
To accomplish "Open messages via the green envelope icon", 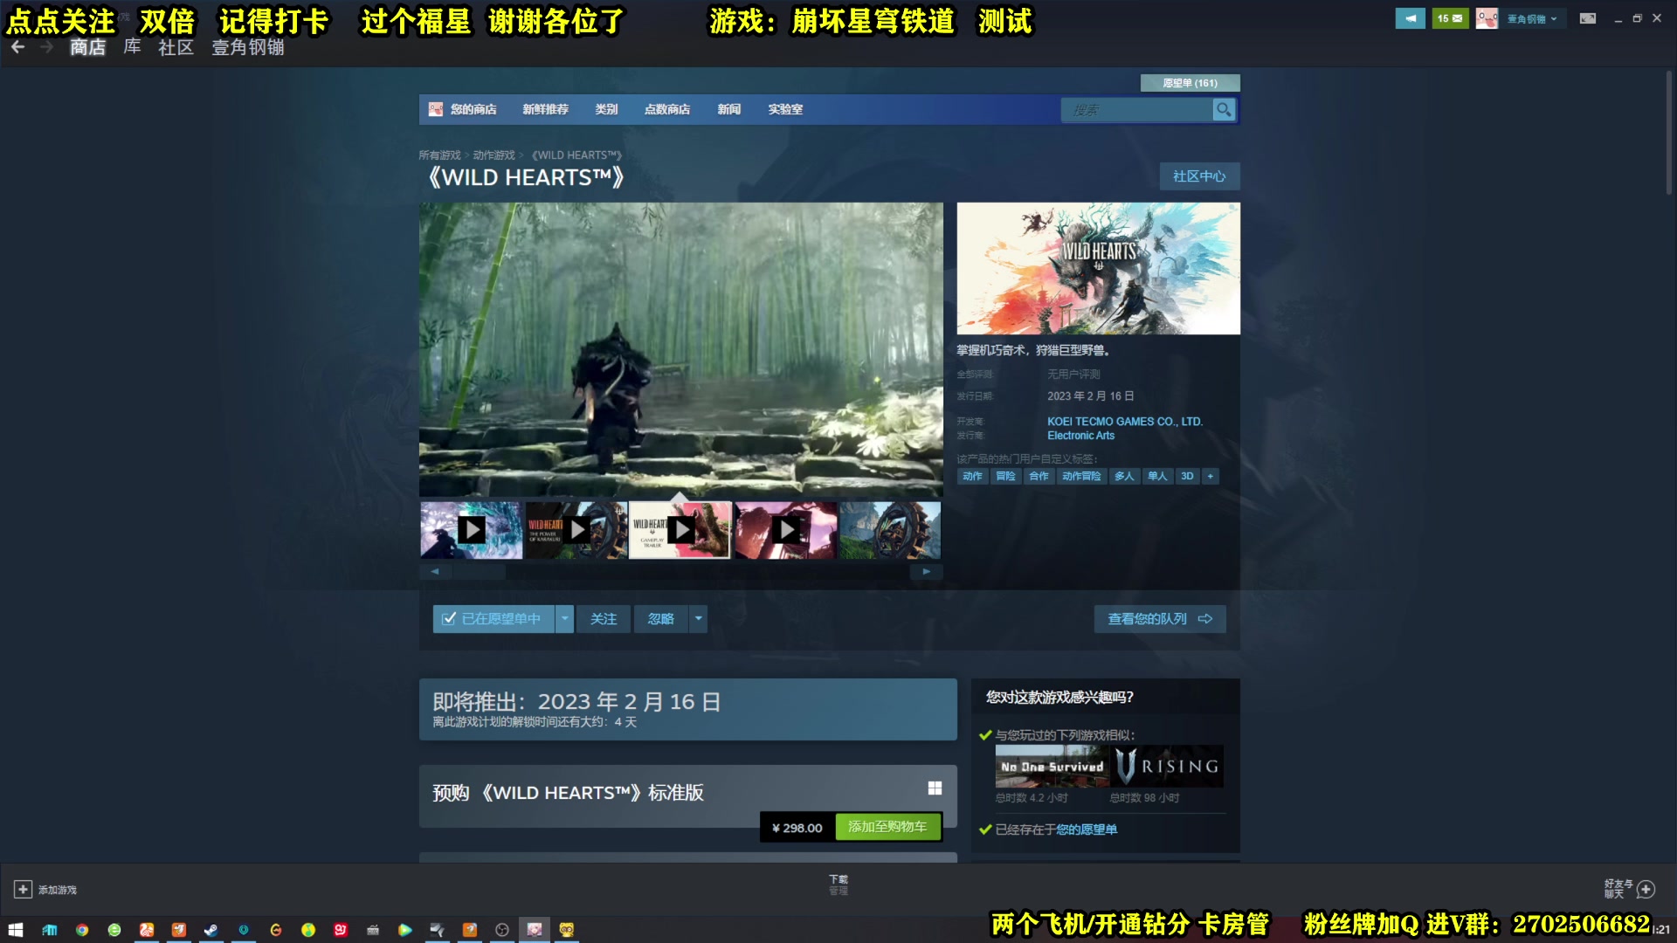I will pyautogui.click(x=1450, y=17).
